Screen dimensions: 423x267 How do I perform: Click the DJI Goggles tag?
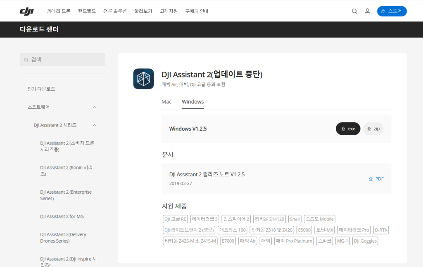pyautogui.click(x=365, y=241)
